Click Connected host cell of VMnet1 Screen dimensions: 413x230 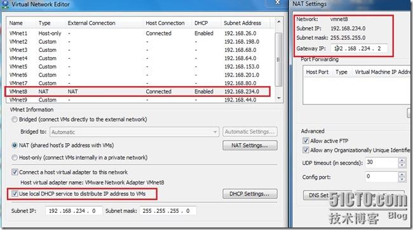pyautogui.click(x=159, y=34)
